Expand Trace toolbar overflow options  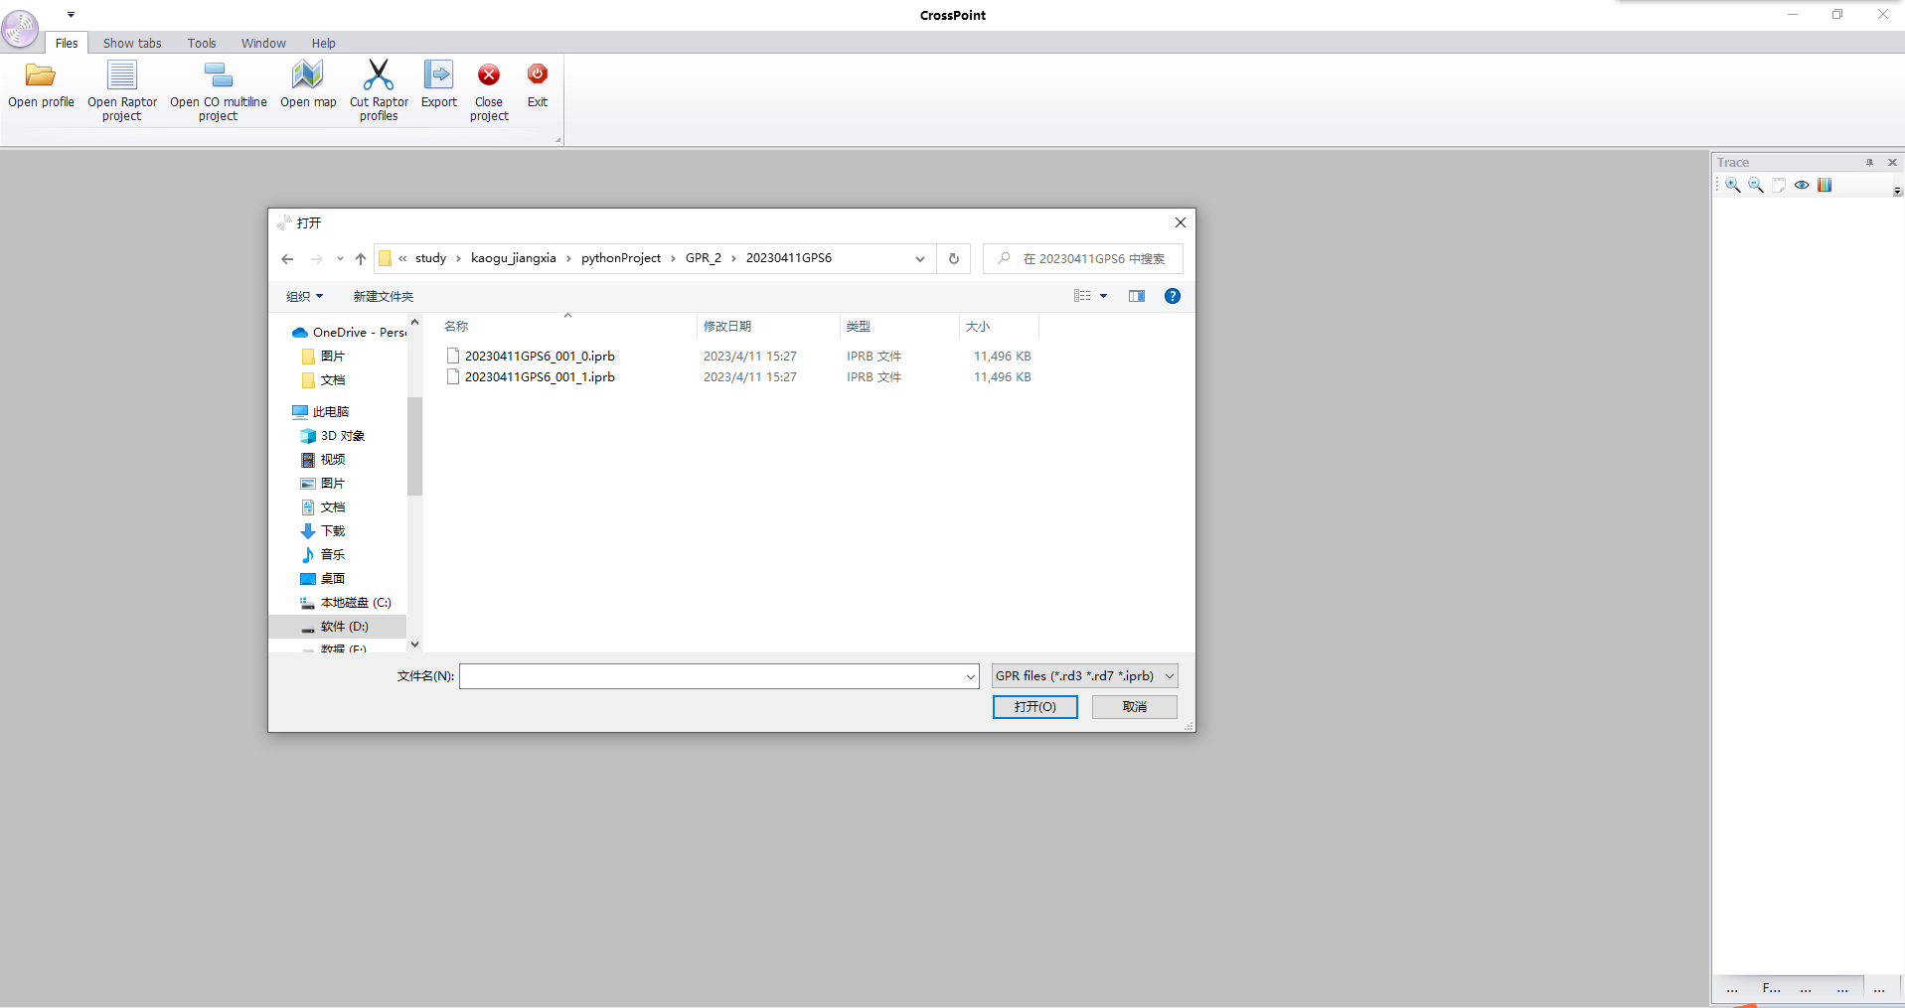(1897, 191)
